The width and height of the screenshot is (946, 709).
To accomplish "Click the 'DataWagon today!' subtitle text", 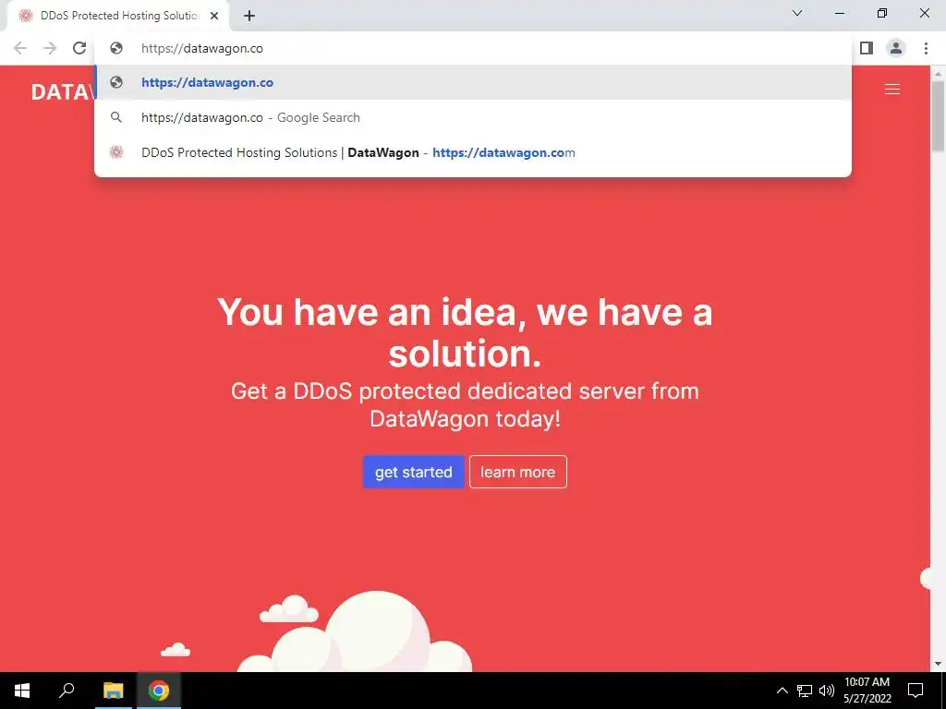I will 466,418.
